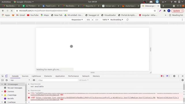Image resolution: width=185 pixels, height=104 pixels.
Task: Select No info in console sidebar
Action: click(10, 99)
